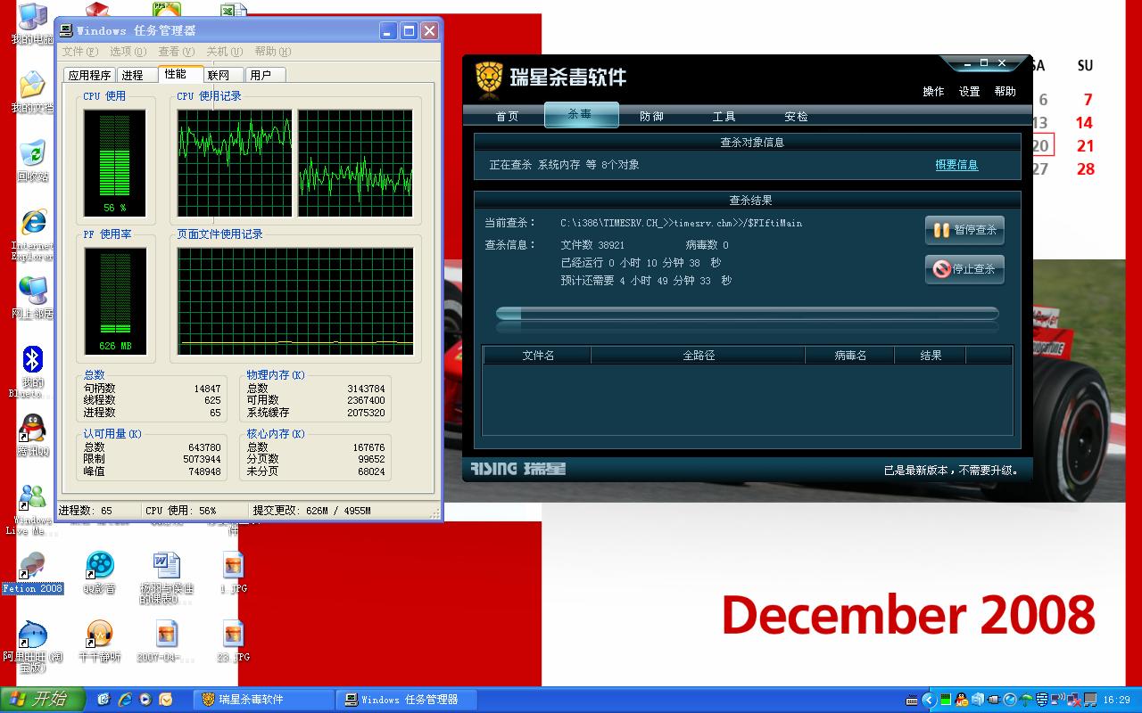Click the scan progress bar in Rising
This screenshot has width=1142, height=713.
(747, 313)
